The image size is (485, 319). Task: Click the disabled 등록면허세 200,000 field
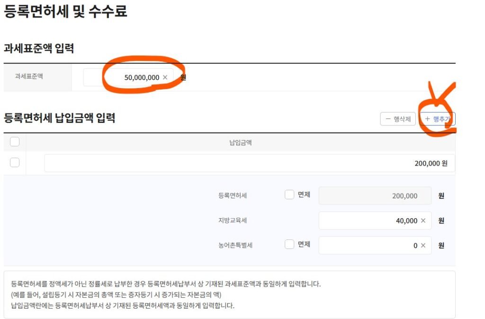pos(375,195)
